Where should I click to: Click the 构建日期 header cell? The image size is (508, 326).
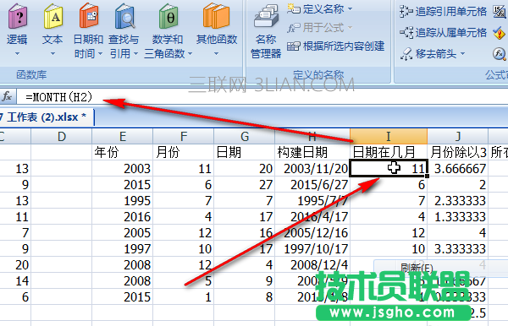pyautogui.click(x=312, y=152)
